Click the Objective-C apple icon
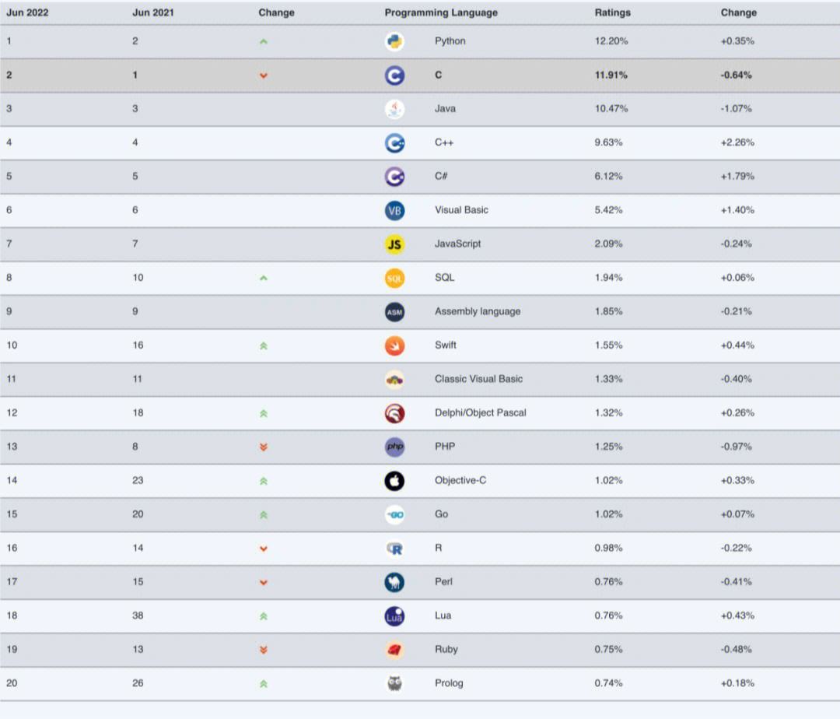The height and width of the screenshot is (719, 840). click(394, 481)
